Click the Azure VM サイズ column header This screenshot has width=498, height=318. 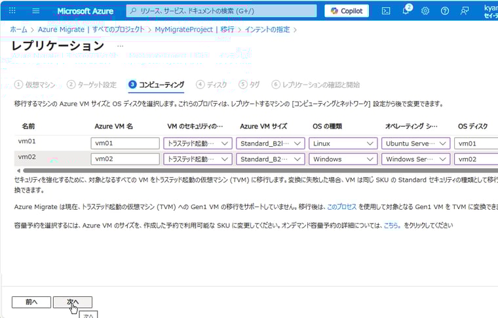coord(263,126)
